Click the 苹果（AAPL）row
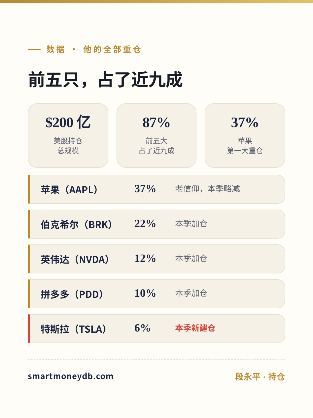Viewport: 313px width, 418px height. click(156, 189)
